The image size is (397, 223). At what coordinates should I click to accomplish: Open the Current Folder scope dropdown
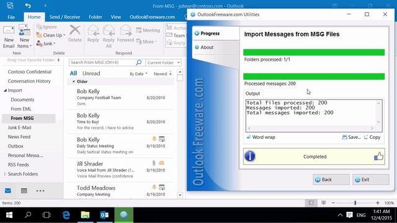click(x=164, y=63)
